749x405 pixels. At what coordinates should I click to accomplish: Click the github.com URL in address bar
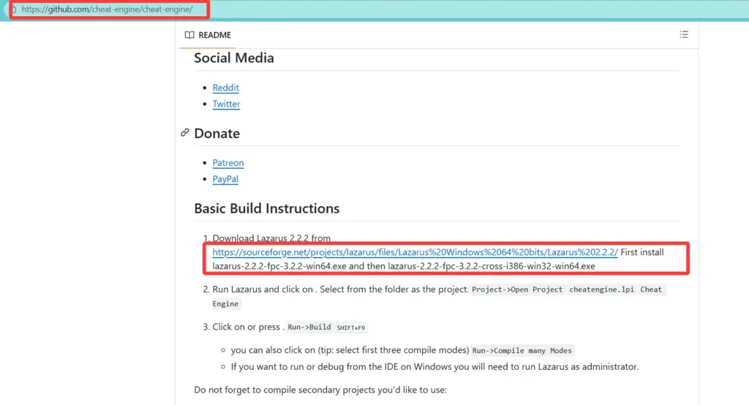click(107, 9)
